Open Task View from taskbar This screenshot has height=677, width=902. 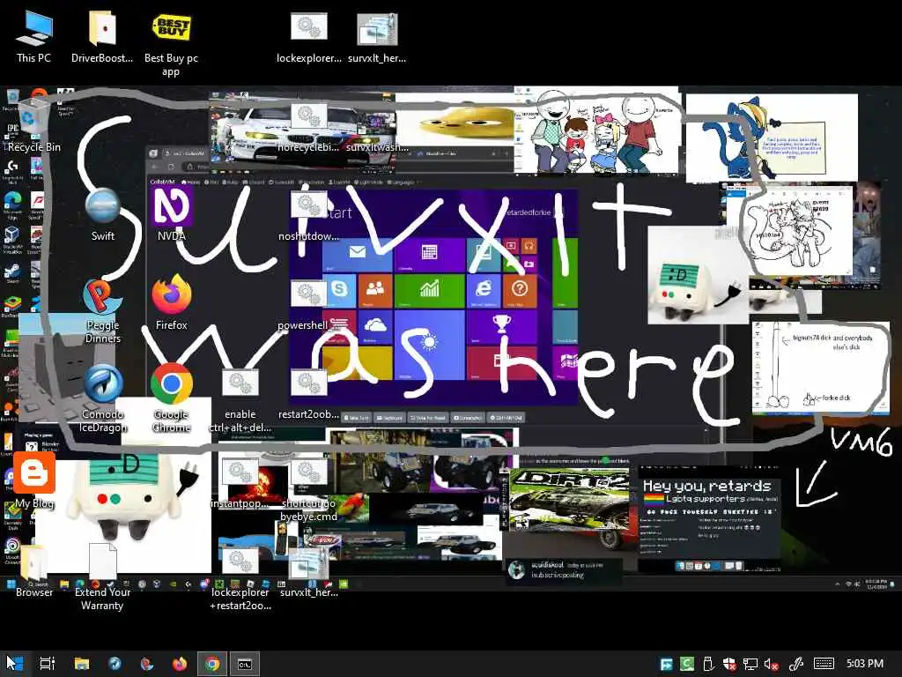[48, 664]
